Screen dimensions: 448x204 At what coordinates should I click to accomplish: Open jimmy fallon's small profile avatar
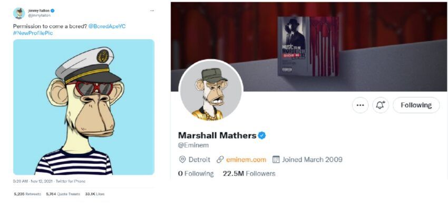(19, 13)
